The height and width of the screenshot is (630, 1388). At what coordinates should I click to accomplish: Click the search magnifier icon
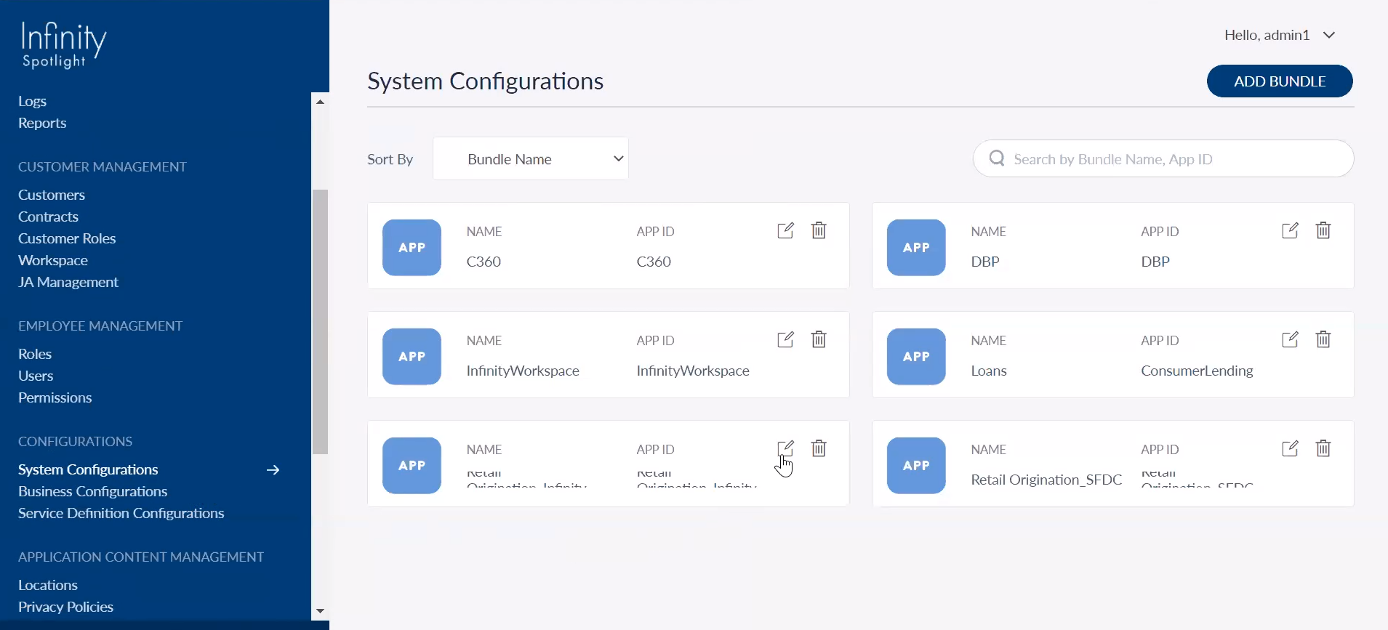click(997, 158)
